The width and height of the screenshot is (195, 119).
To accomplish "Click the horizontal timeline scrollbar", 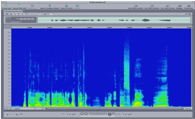I will [115, 109].
